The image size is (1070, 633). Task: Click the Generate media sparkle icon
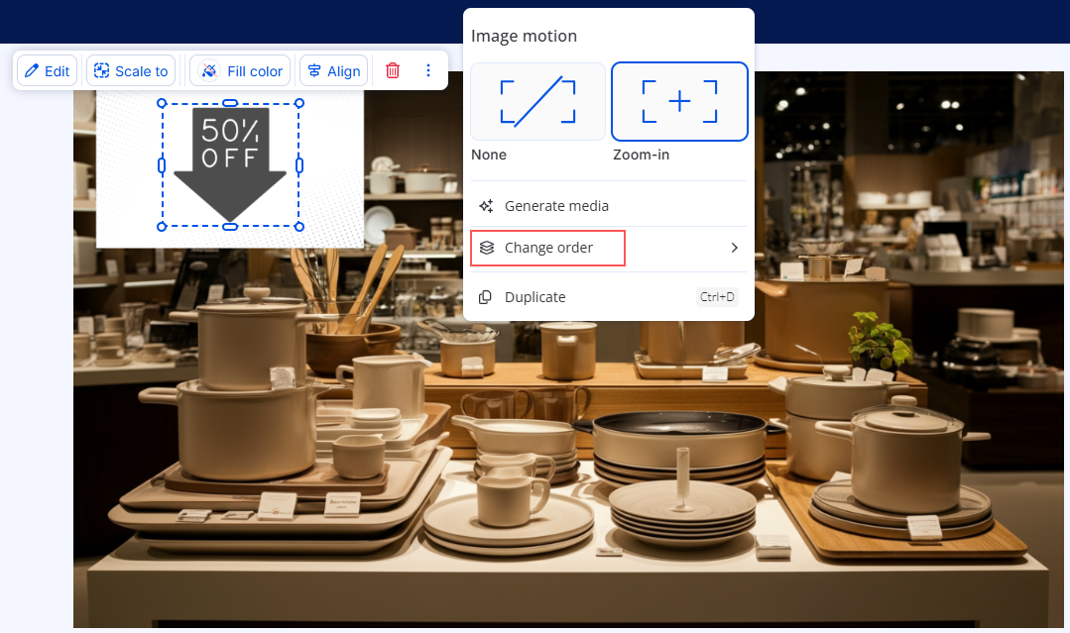coord(486,206)
